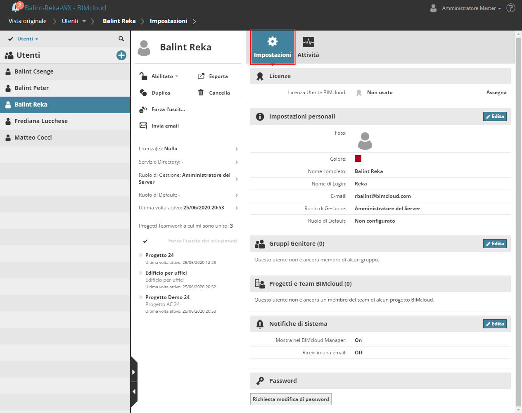Click Richiesta modifica di password button
Screen dimensions: 522x413
point(291,399)
